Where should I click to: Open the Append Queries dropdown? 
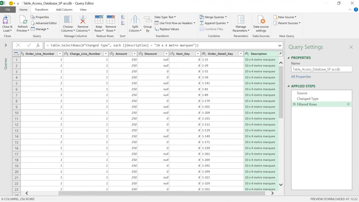pyautogui.click(x=214, y=23)
